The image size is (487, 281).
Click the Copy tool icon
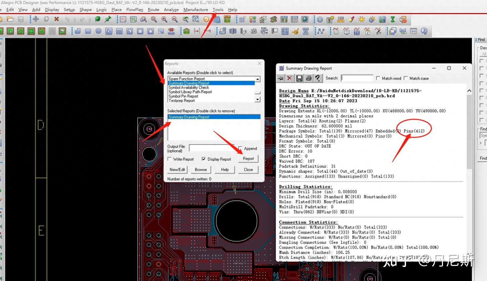46,19
